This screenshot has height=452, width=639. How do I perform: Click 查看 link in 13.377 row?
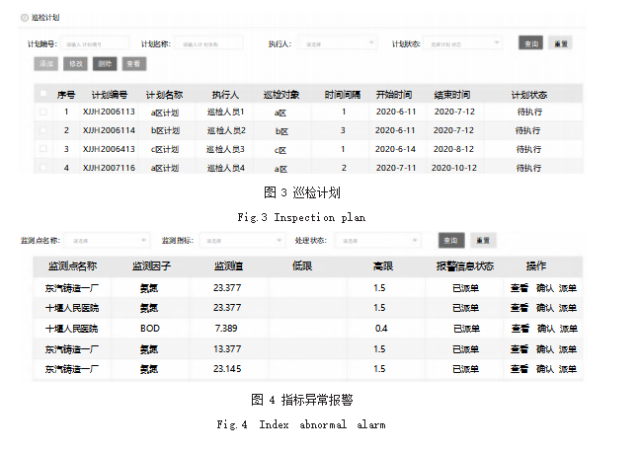pyautogui.click(x=519, y=349)
